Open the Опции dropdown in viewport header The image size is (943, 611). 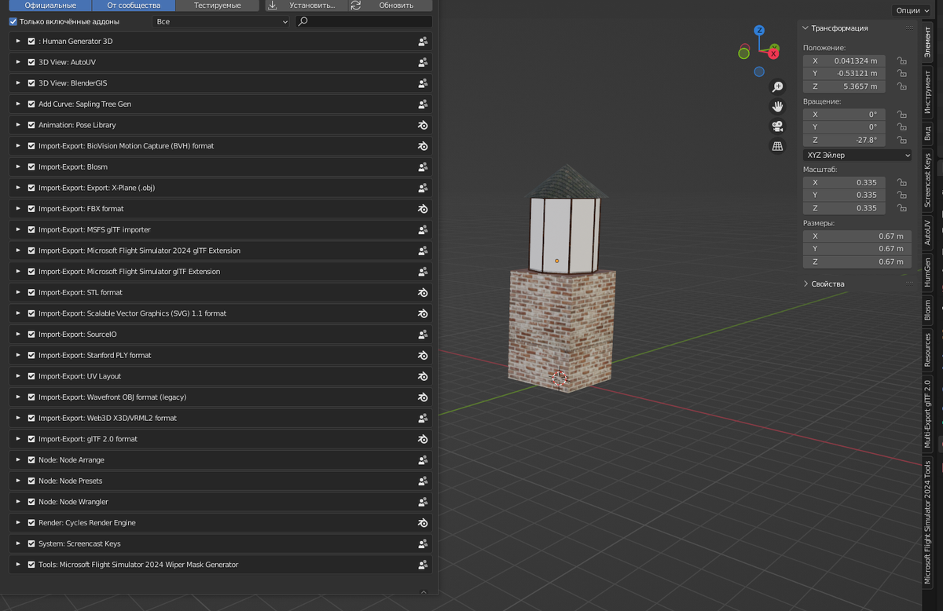912,10
